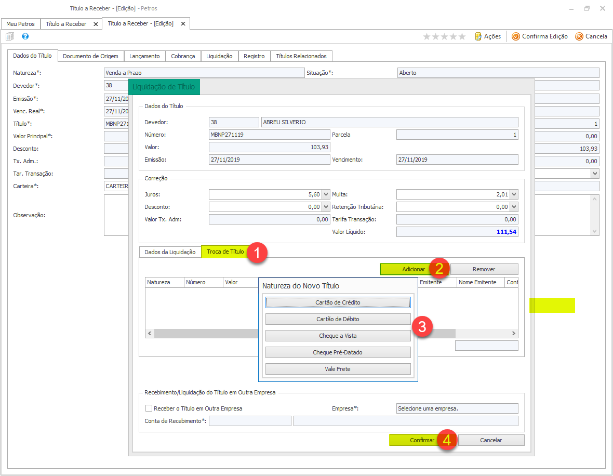Click the Número field MBNP271119
Viewport: 613px width, 476px height.
coord(270,135)
